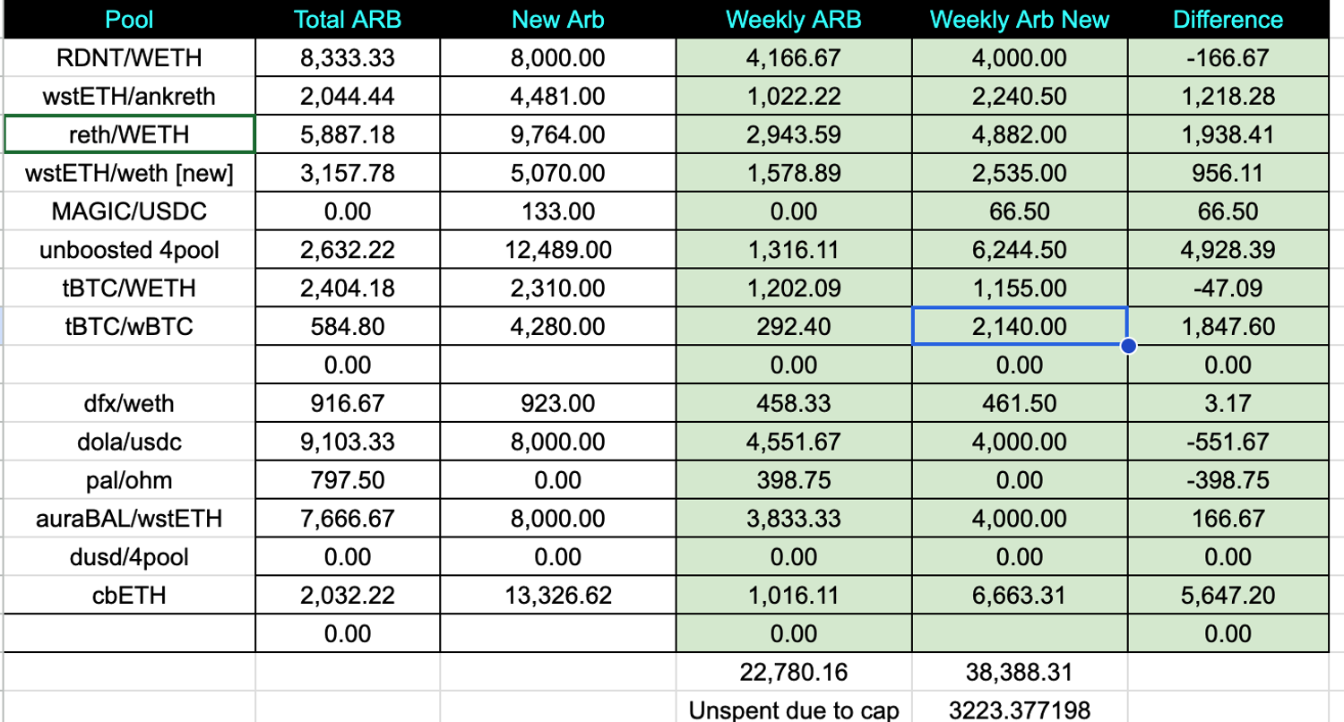Select the "Unspent due to cap" cell
This screenshot has width=1344, height=722.
click(794, 711)
